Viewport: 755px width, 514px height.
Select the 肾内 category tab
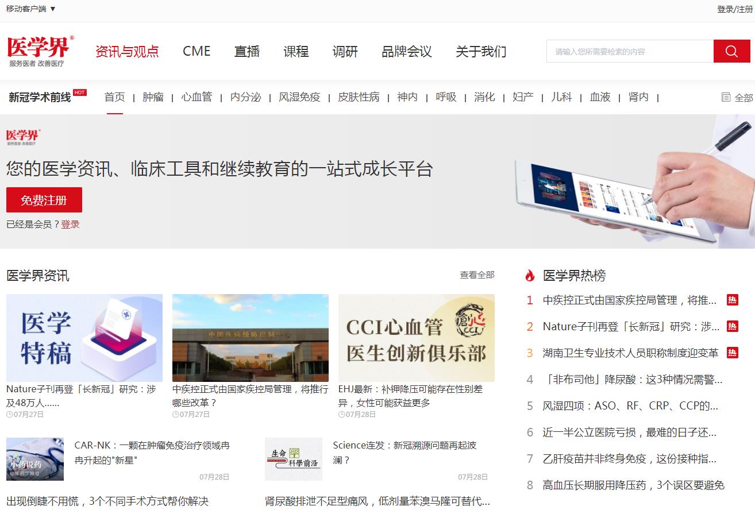pyautogui.click(x=638, y=97)
